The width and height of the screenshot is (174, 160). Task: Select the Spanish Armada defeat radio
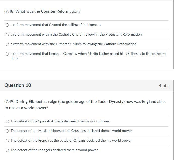point(7,122)
